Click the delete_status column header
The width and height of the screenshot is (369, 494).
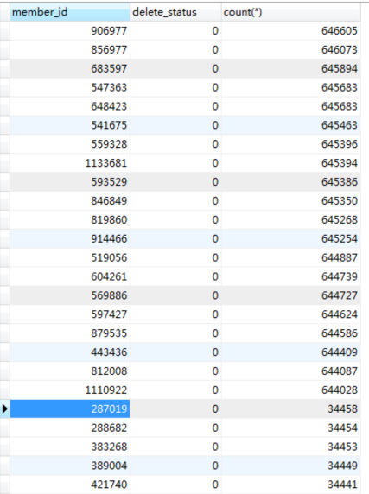click(x=175, y=12)
